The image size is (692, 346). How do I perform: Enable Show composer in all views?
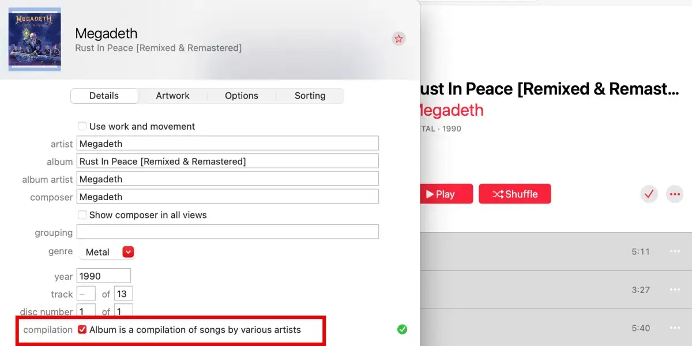82,215
